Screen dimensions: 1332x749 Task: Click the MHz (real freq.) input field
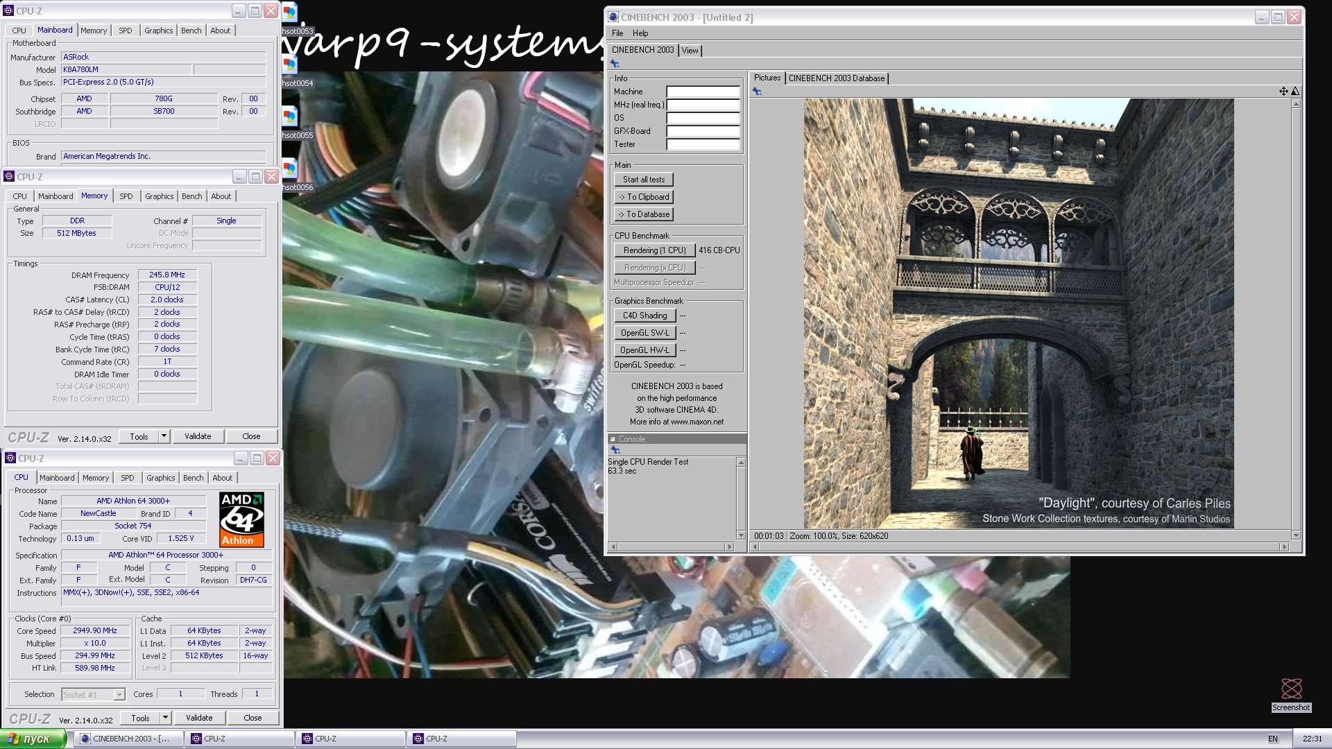pos(703,105)
